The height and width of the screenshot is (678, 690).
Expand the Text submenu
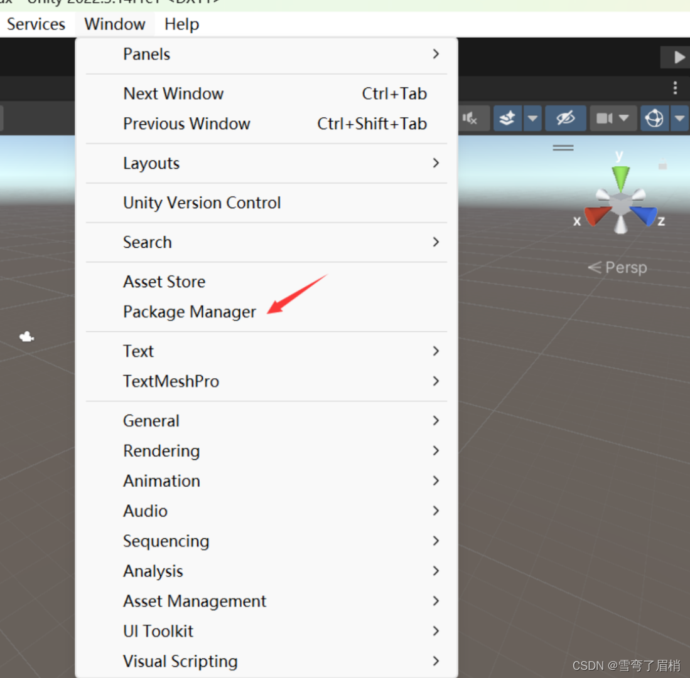tap(267, 351)
